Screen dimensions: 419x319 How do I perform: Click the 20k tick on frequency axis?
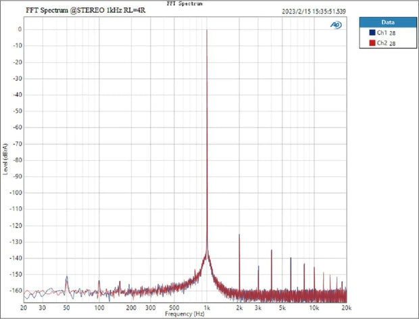(345, 307)
